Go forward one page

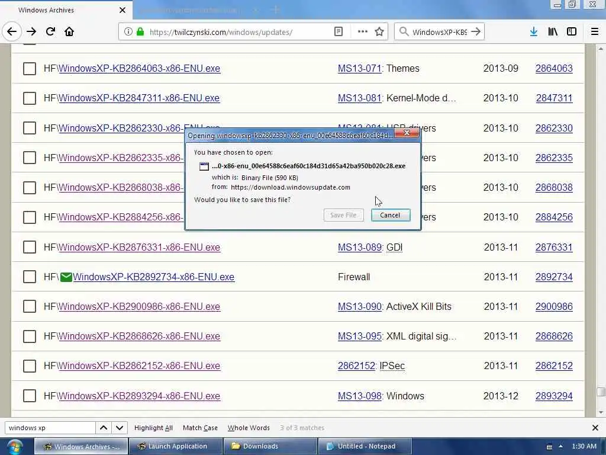31,32
